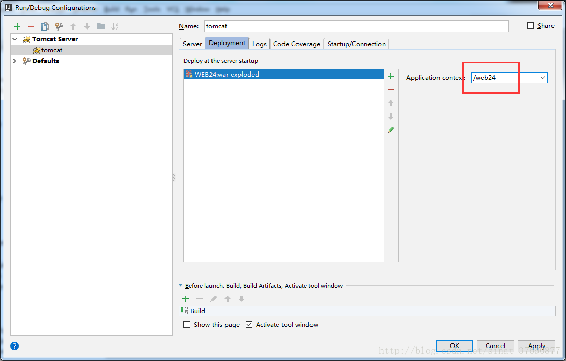The image size is (566, 361).
Task: Move configuration up in the list
Action: click(x=73, y=26)
